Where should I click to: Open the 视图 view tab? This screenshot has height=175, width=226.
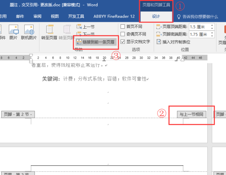tap(55, 16)
